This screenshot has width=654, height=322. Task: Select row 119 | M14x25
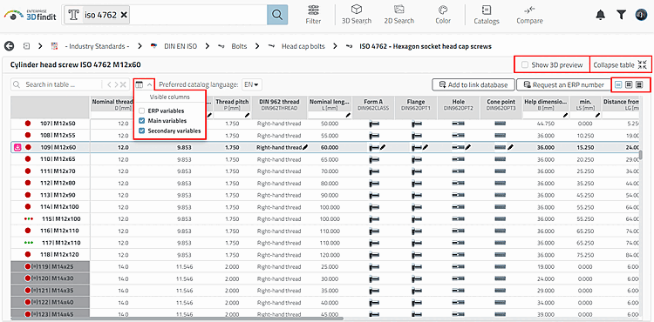coord(50,266)
